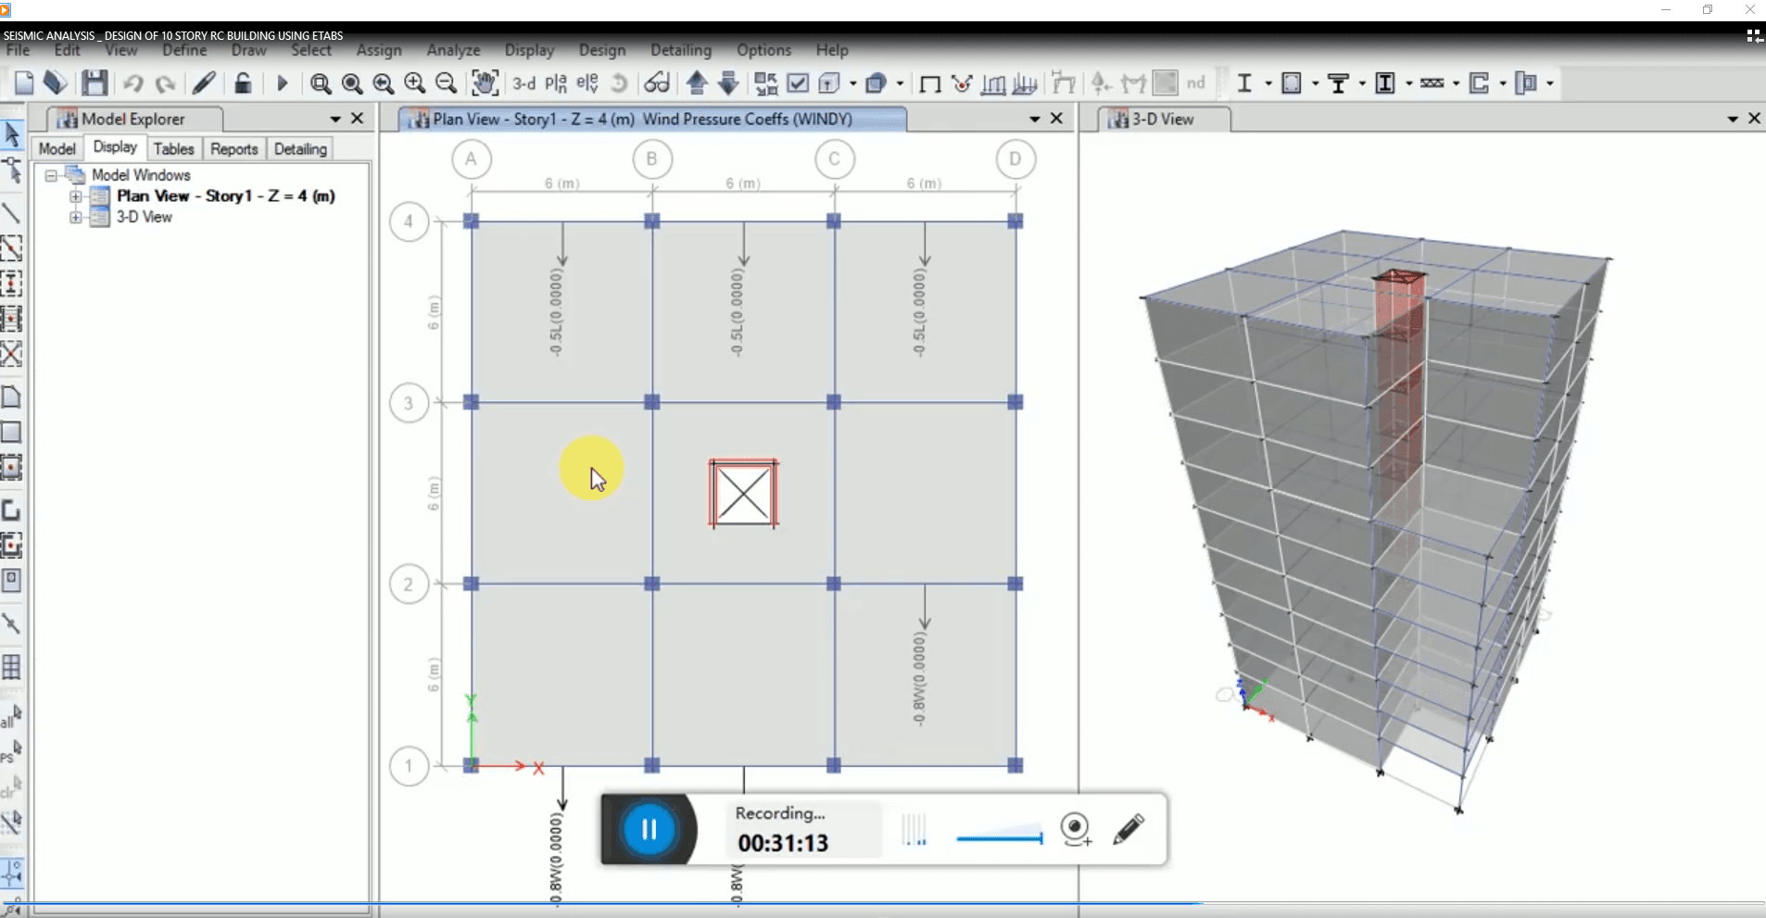
Task: Open the Analyze menu
Action: point(452,51)
